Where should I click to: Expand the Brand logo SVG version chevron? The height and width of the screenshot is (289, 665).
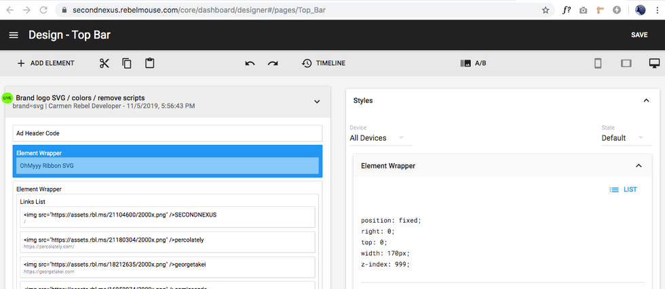(x=316, y=102)
